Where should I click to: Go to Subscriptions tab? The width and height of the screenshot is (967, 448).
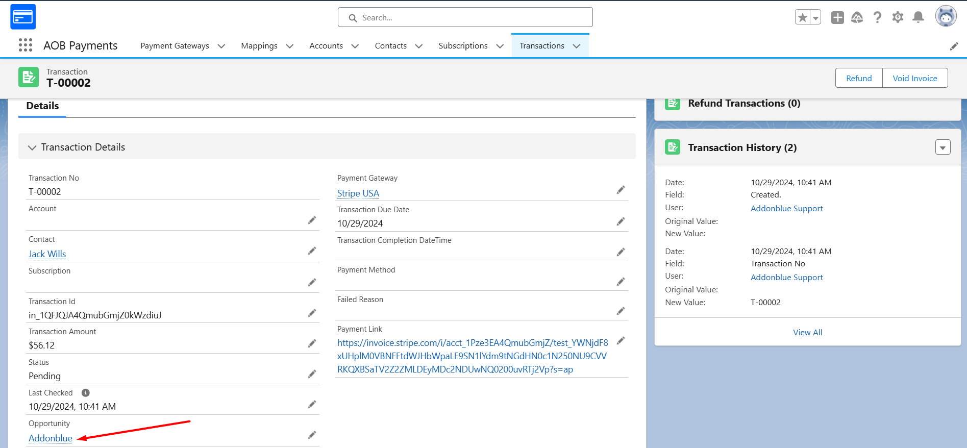coord(463,46)
